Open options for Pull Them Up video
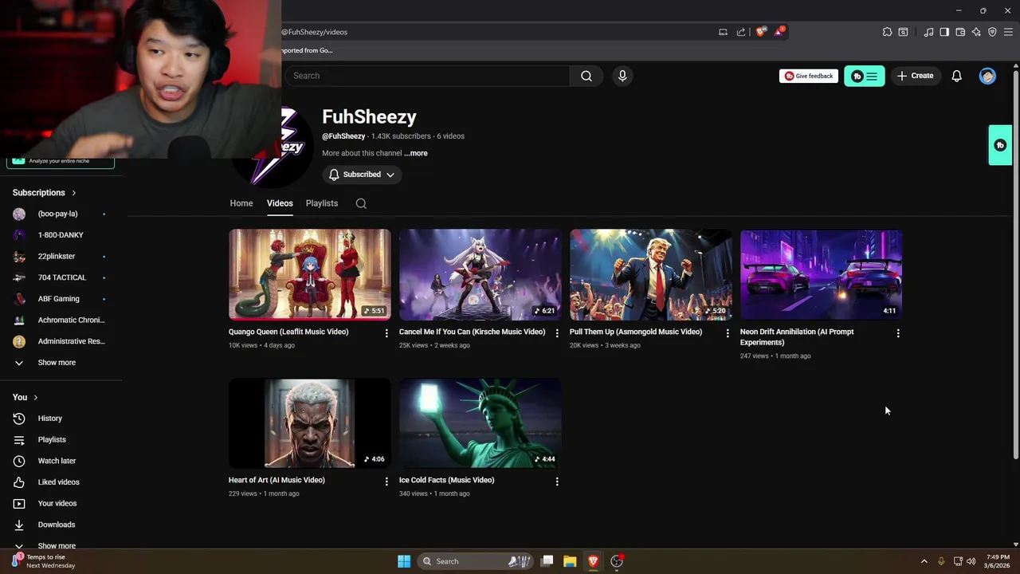Viewport: 1020px width, 574px height. [728, 332]
